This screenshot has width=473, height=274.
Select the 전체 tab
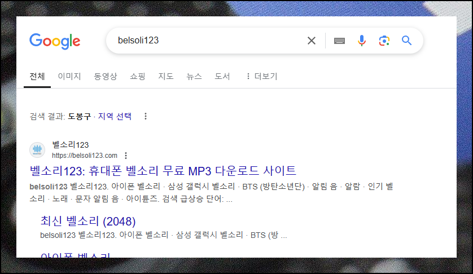[37, 77]
